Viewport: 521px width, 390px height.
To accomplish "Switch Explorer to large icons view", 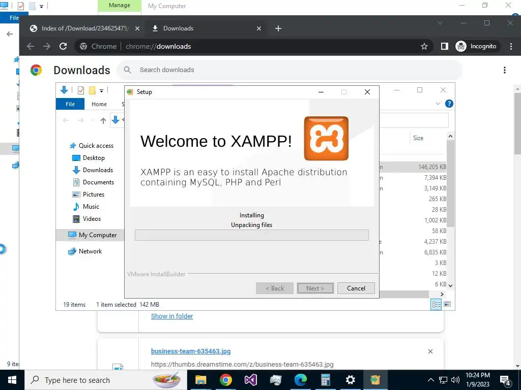I will pyautogui.click(x=447, y=304).
